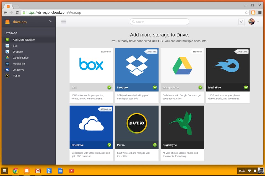Bookmark page with star icon
Image resolution: width=265 pixels, height=176 pixels.
coord(246,12)
